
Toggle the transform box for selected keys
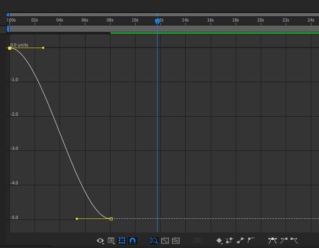pos(122,240)
